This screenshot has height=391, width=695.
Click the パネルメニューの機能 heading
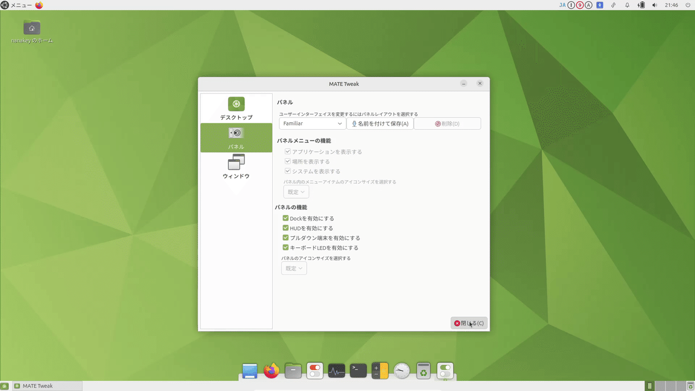coord(304,141)
